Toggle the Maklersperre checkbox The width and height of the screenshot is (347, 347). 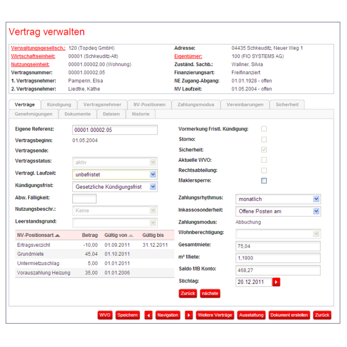pos(264,180)
